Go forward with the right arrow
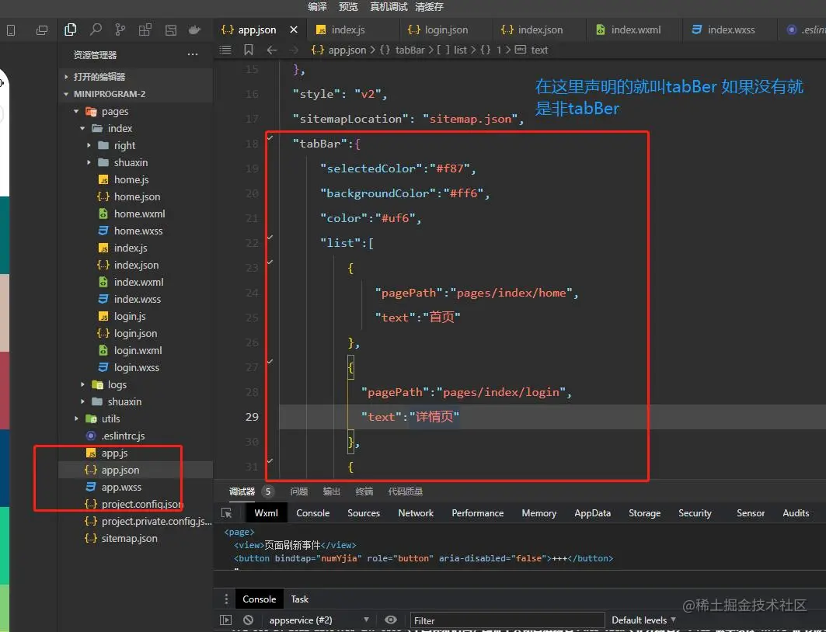826x632 pixels. coord(294,50)
